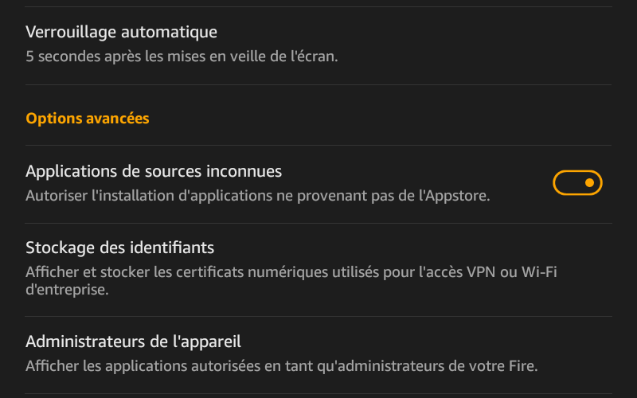Screen dimensions: 637x398
Task: Click the orange knob of the unknown sources switch
Action: [x=589, y=183]
